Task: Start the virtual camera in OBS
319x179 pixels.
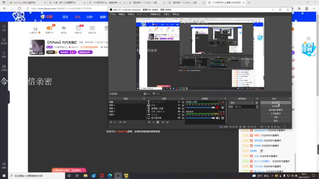Action: 276,110
